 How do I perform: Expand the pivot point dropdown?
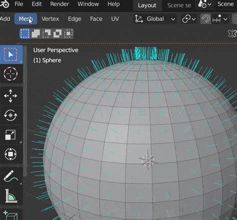pyautogui.click(x=188, y=19)
